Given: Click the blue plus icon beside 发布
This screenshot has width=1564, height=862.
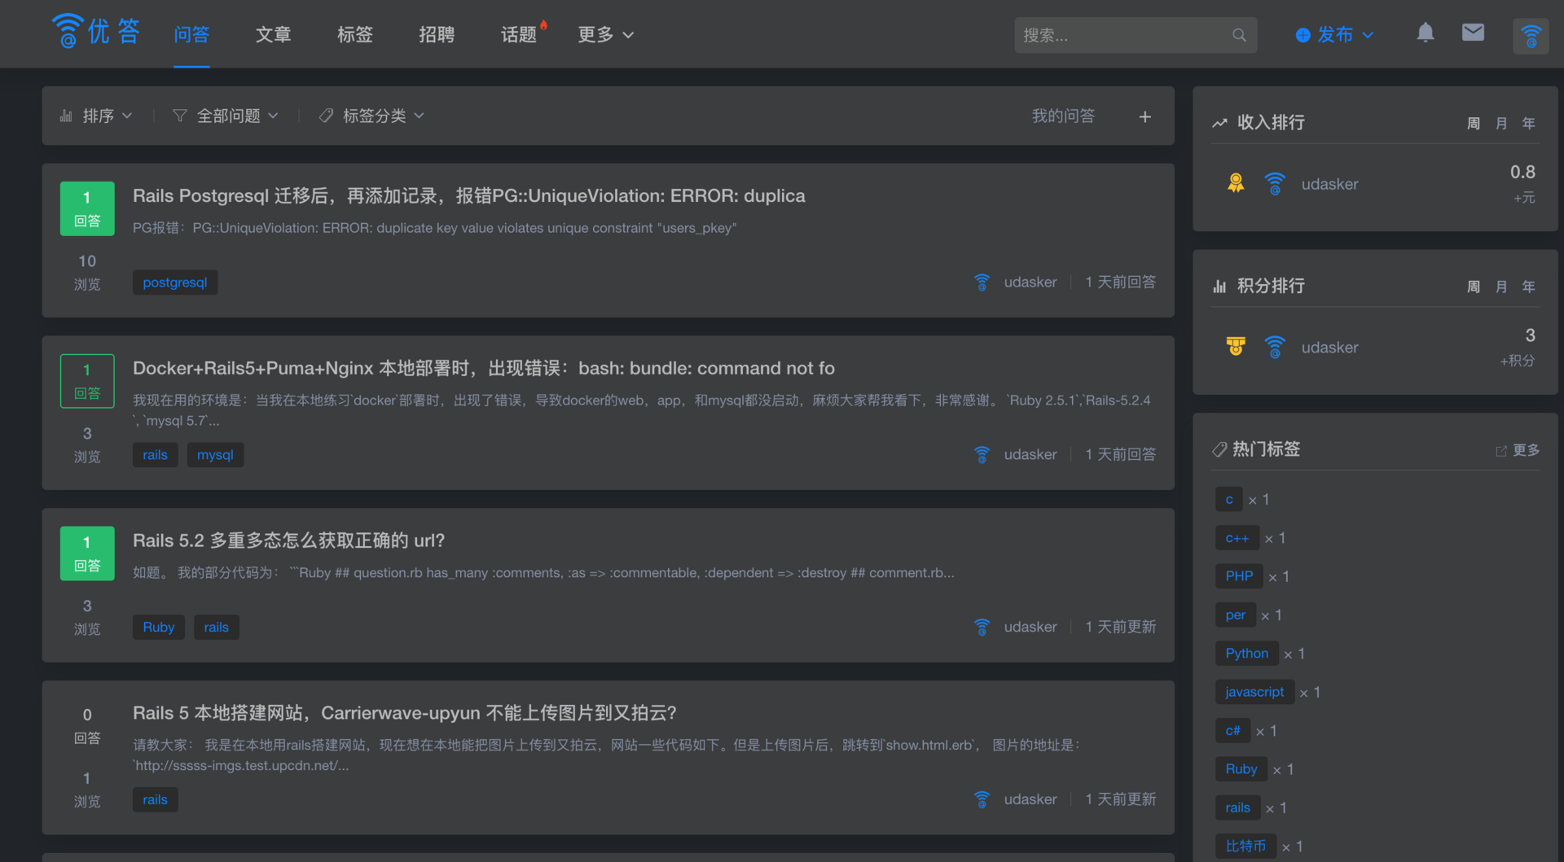Looking at the screenshot, I should click(x=1303, y=35).
